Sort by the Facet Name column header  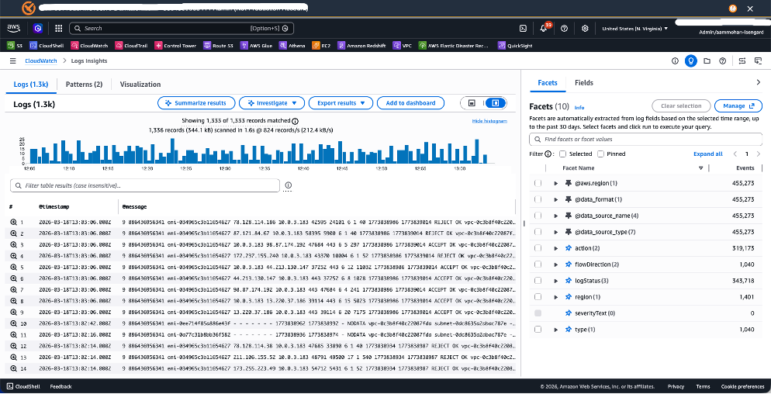(579, 168)
